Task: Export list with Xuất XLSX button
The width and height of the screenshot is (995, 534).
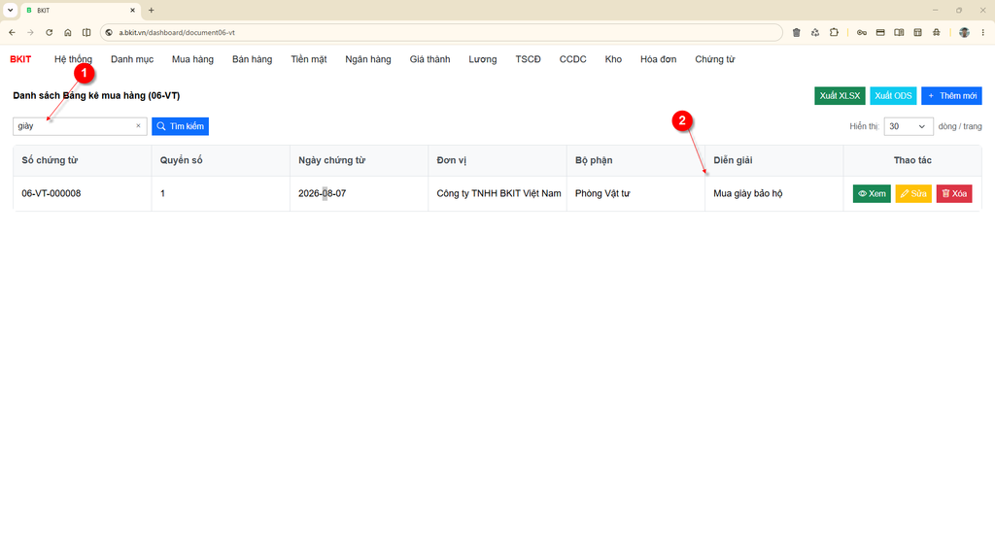Action: [x=840, y=96]
